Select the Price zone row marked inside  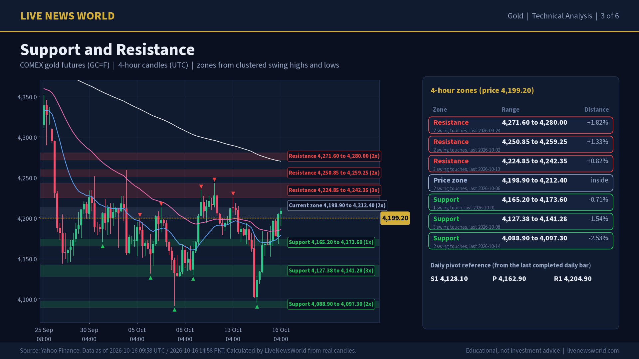tap(521, 183)
